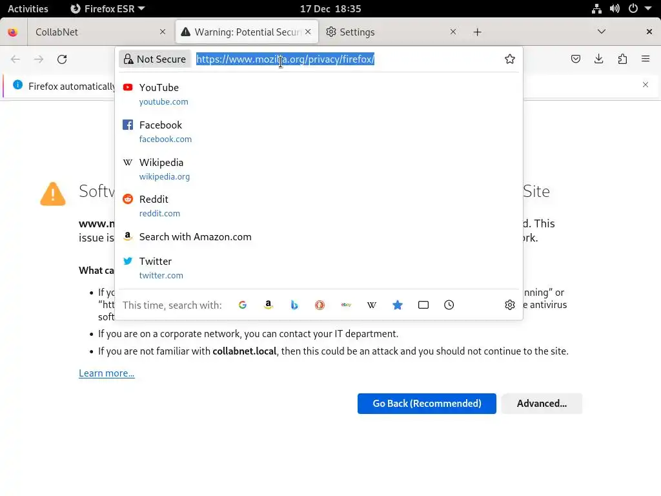Go back to previous page arrow
This screenshot has width=661, height=496.
pyautogui.click(x=15, y=59)
